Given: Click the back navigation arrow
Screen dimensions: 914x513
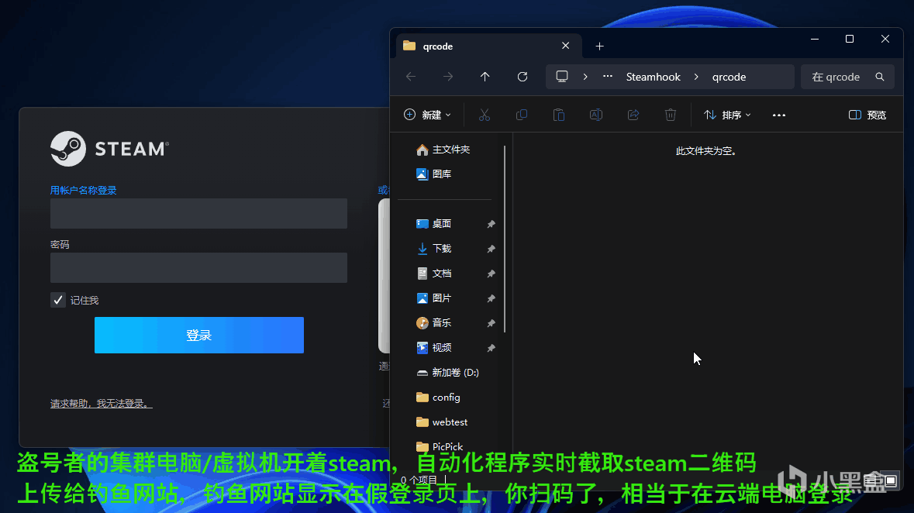Looking at the screenshot, I should (x=410, y=76).
